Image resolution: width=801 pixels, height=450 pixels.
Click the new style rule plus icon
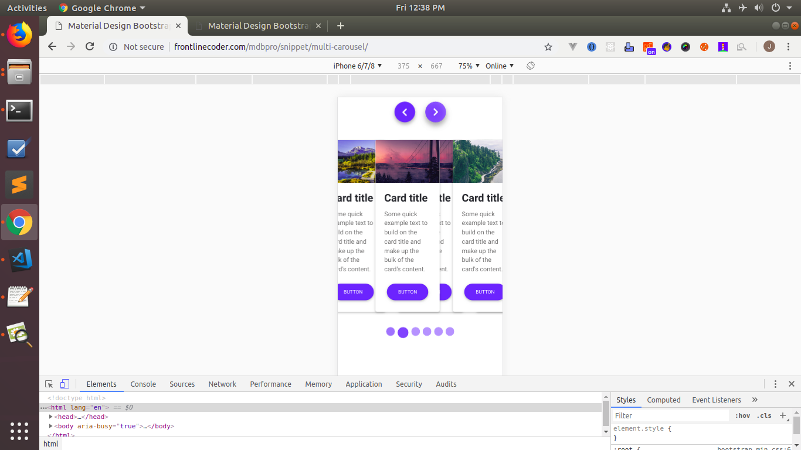782,415
